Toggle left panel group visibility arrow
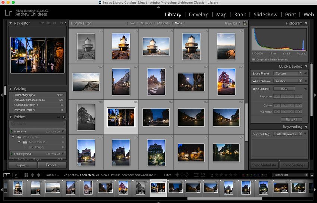 tap(2, 95)
